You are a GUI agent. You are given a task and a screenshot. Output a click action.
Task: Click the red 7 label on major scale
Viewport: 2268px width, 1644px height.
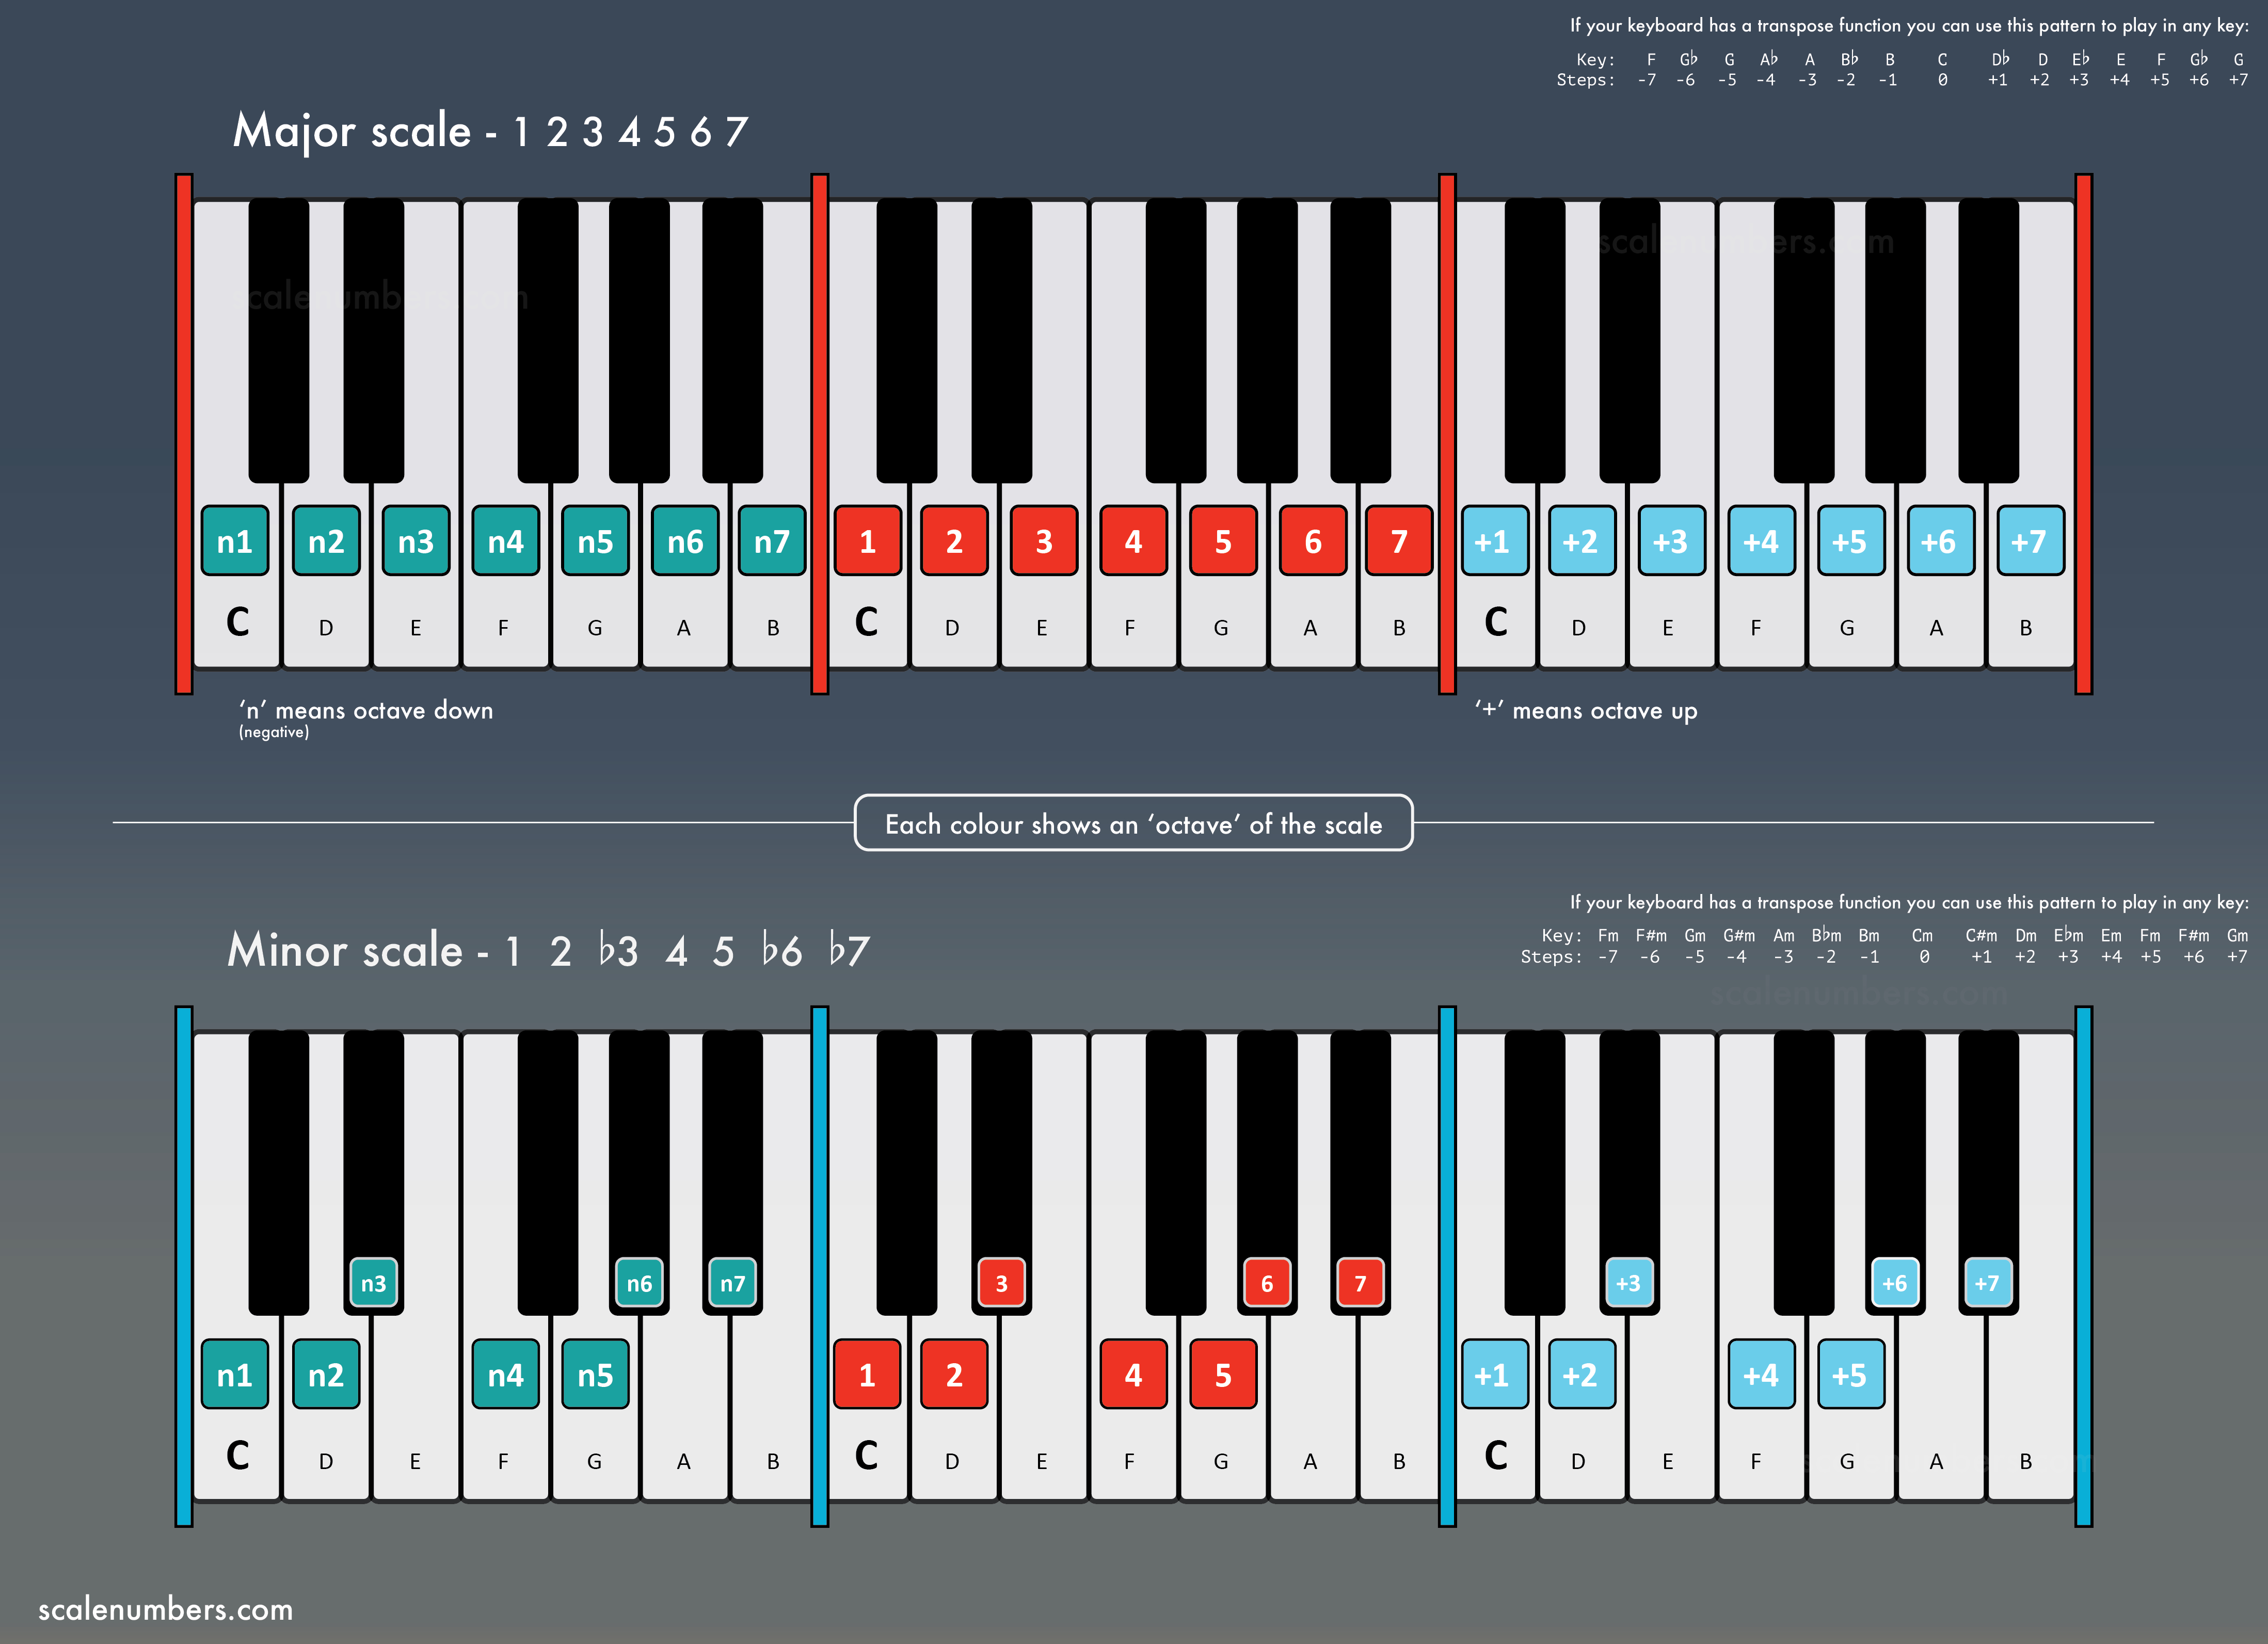tap(1399, 541)
